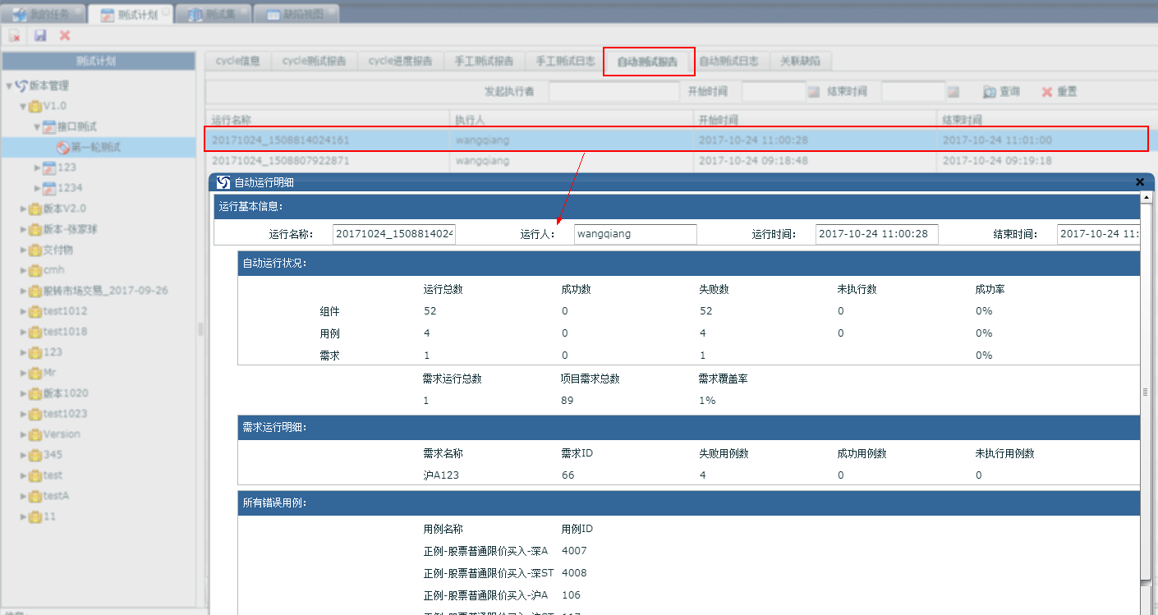Screen dimensions: 1158x615
Task: Click the red X delete toolbar icon
Action: (x=65, y=35)
